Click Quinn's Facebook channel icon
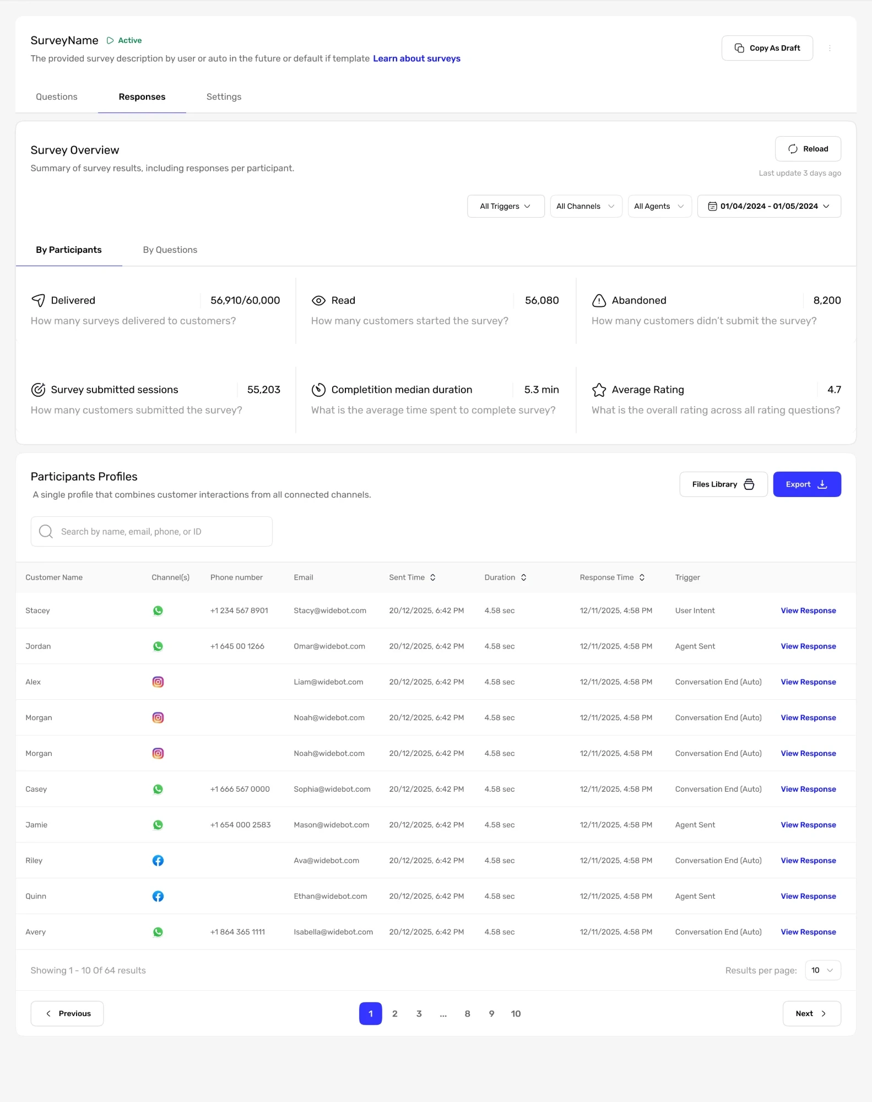The image size is (872, 1102). (x=158, y=896)
